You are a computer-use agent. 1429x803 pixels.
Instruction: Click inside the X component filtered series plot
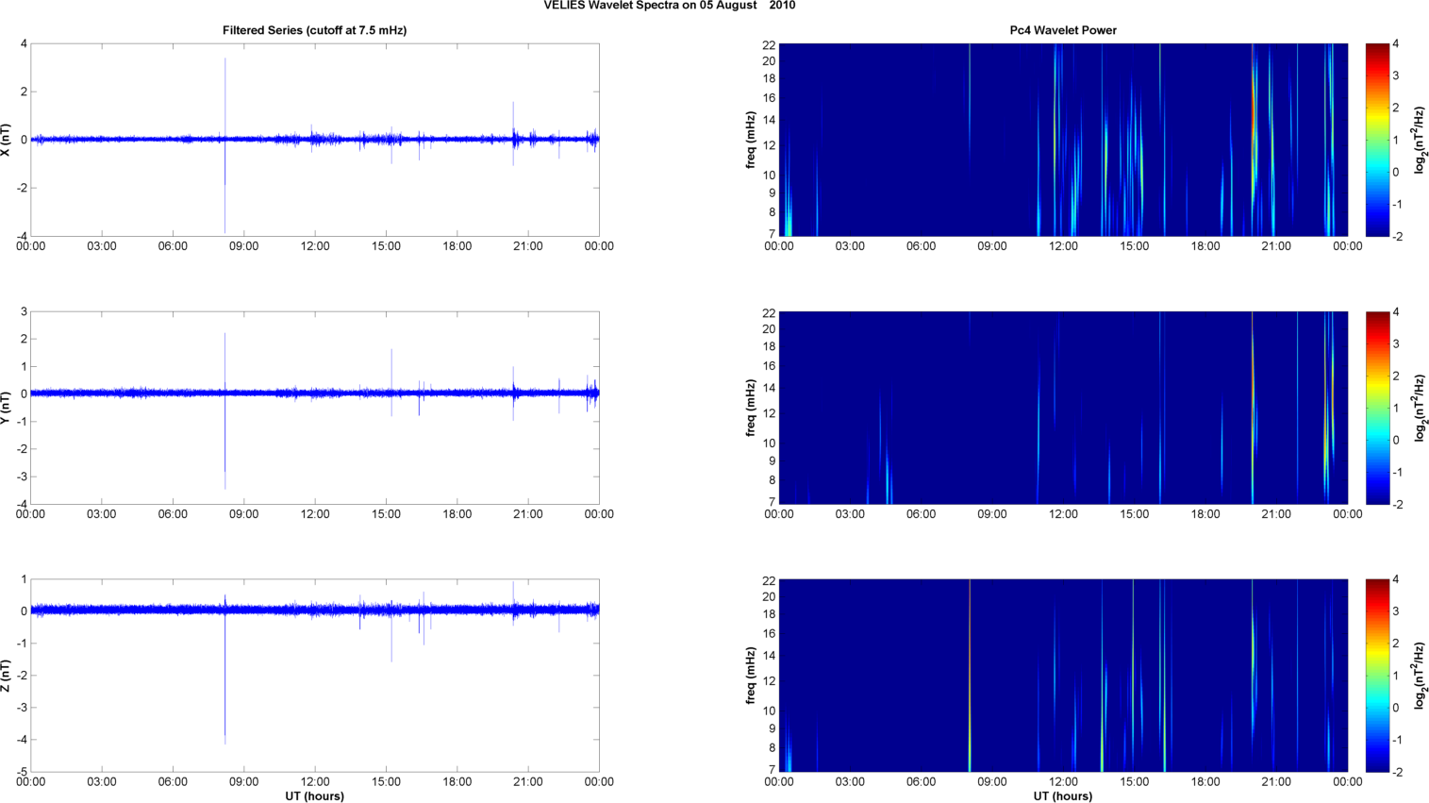pos(315,140)
